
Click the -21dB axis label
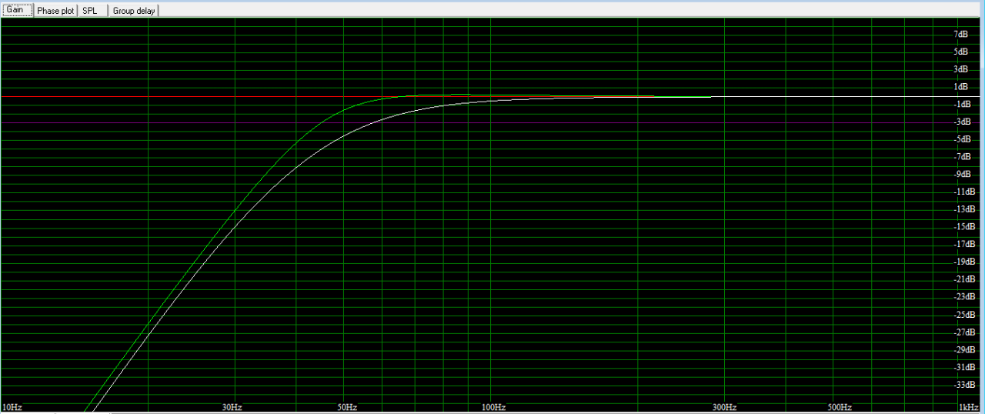pos(963,279)
